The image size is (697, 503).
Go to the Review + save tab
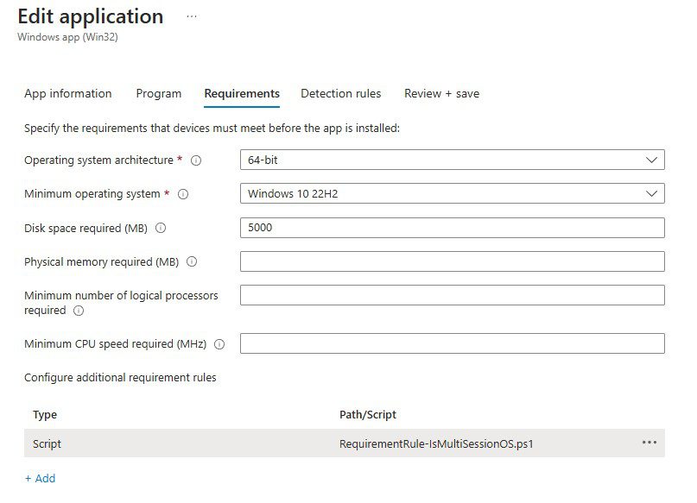click(441, 93)
